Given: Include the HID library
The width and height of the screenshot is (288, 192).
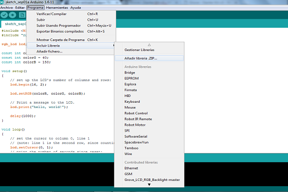Looking at the screenshot, I should 149,96.
